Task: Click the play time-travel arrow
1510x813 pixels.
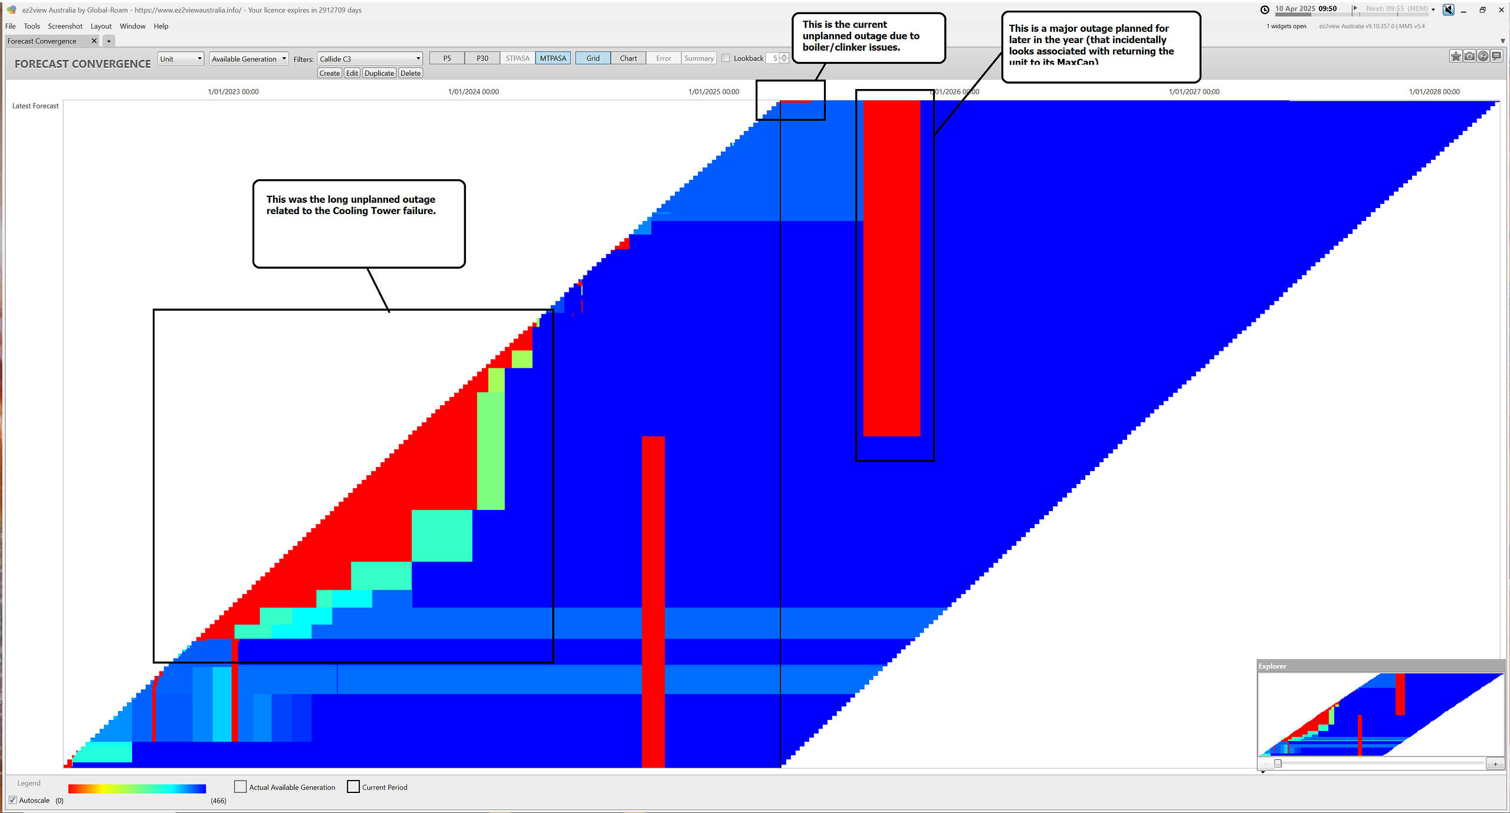Action: tap(1355, 8)
